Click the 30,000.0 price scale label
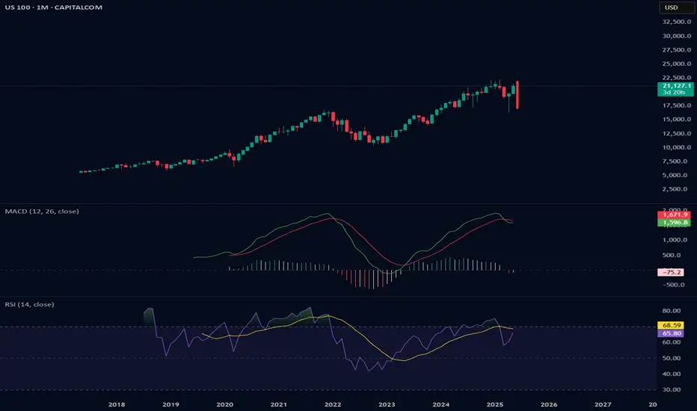The image size is (697, 411). [677, 36]
